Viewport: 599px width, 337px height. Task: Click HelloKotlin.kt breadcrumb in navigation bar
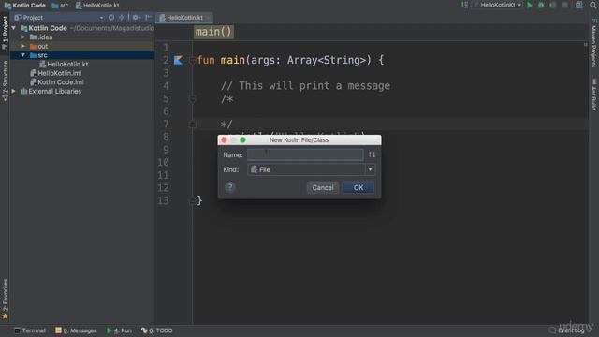97,6
